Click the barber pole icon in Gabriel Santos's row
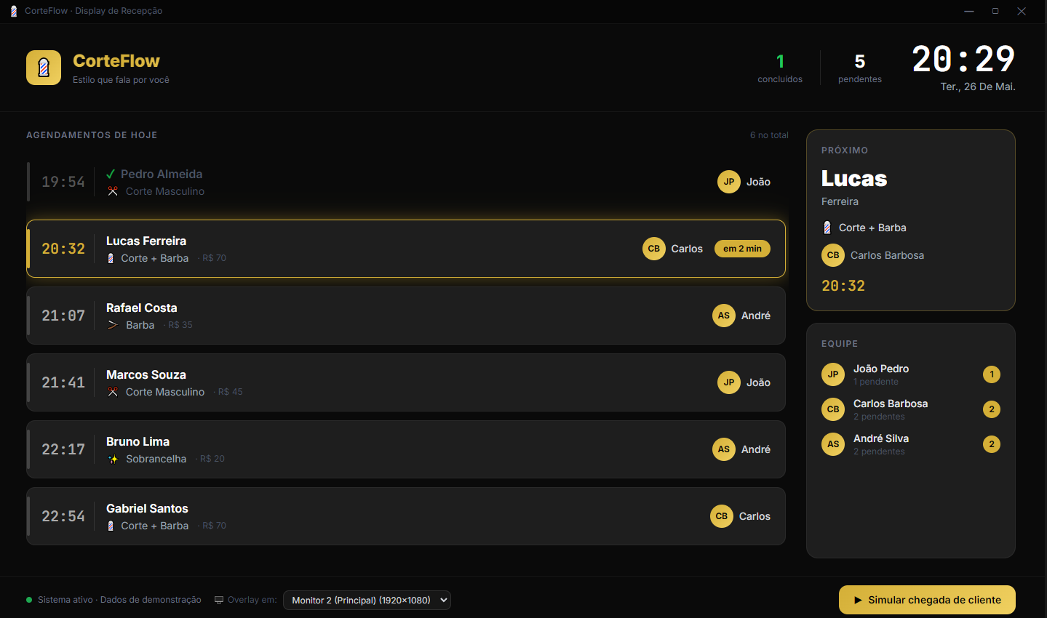The width and height of the screenshot is (1047, 618). [111, 526]
